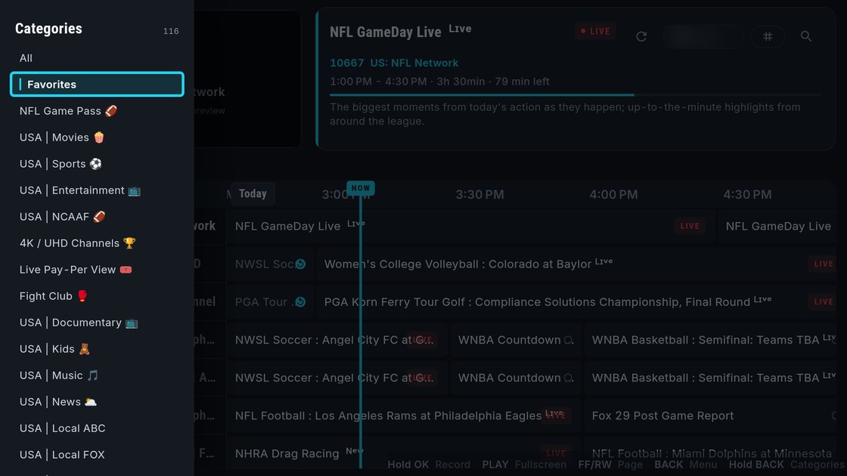Image resolution: width=847 pixels, height=476 pixels.
Task: Open USA | Documentary category
Action: tap(98, 322)
